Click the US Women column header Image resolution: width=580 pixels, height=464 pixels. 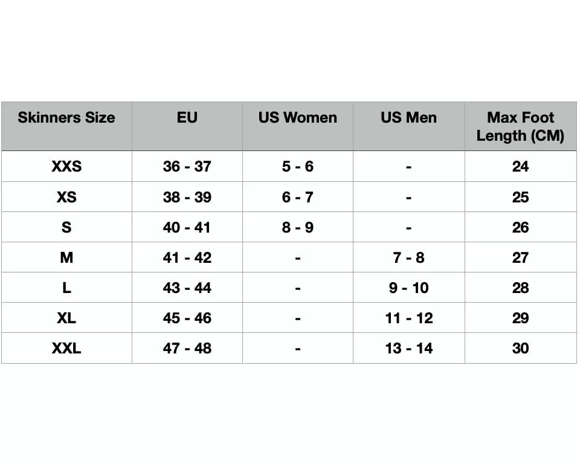pyautogui.click(x=298, y=118)
